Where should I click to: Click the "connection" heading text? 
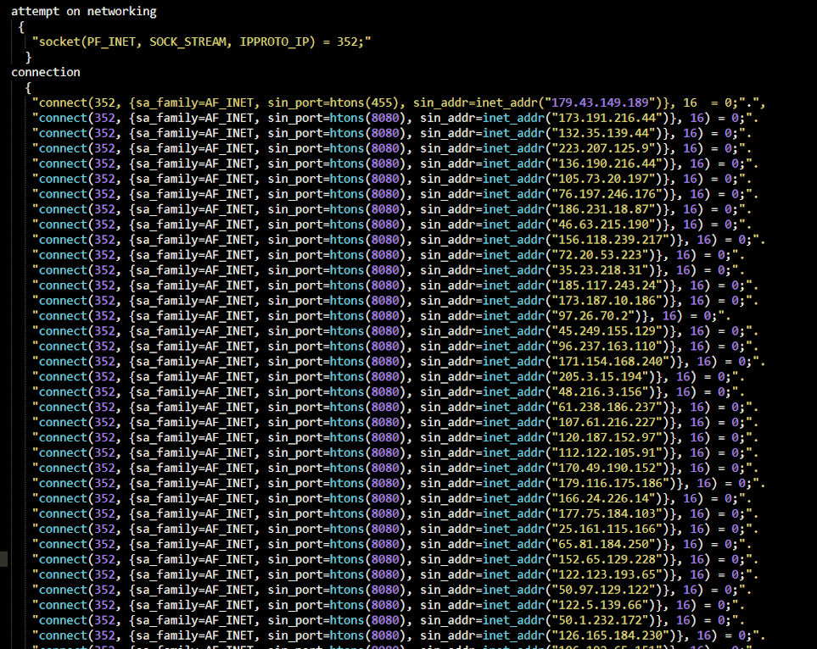coord(46,72)
